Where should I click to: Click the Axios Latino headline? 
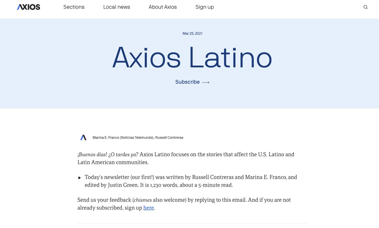click(192, 58)
